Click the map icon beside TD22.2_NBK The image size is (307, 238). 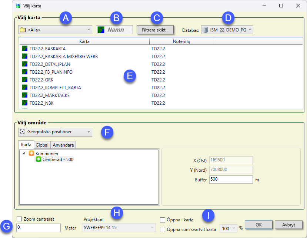(x=25, y=103)
